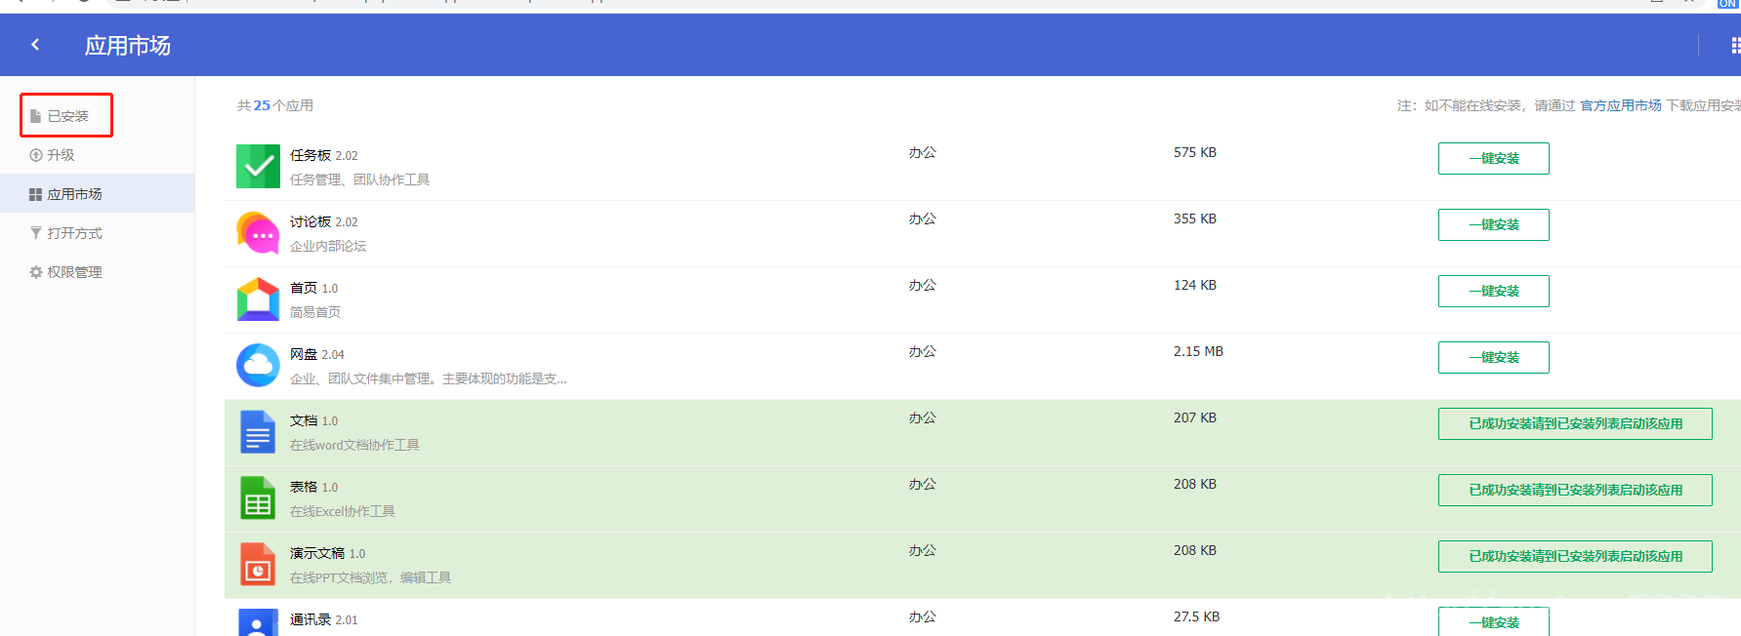The image size is (1741, 636).
Task: Open the grid menu icon in header
Action: click(1735, 45)
